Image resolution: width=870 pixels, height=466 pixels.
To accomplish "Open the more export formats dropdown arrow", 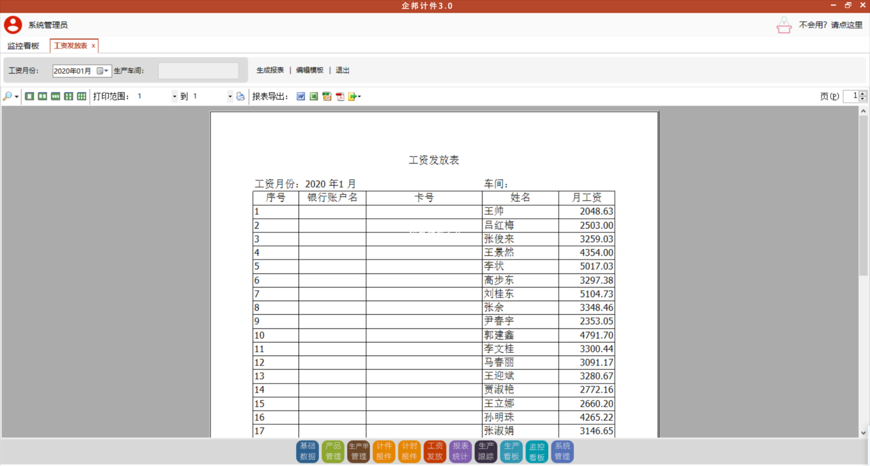I will point(359,97).
